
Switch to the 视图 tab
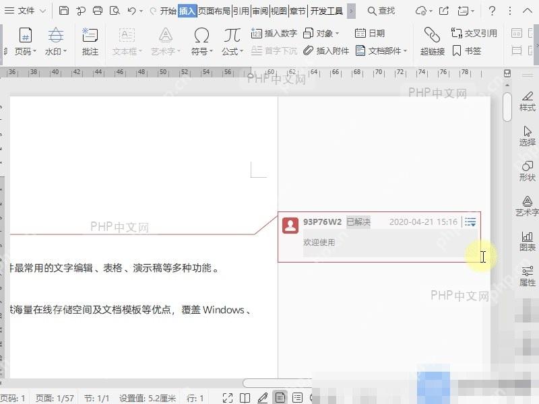pos(279,11)
